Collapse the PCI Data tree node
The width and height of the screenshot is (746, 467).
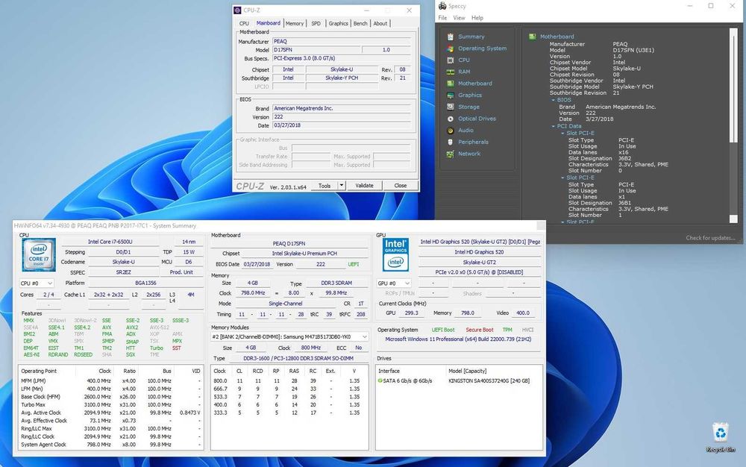[x=554, y=126]
